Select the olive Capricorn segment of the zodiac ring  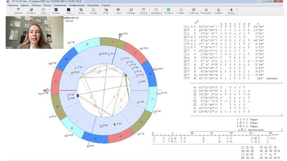pyautogui.click(x=141, y=122)
